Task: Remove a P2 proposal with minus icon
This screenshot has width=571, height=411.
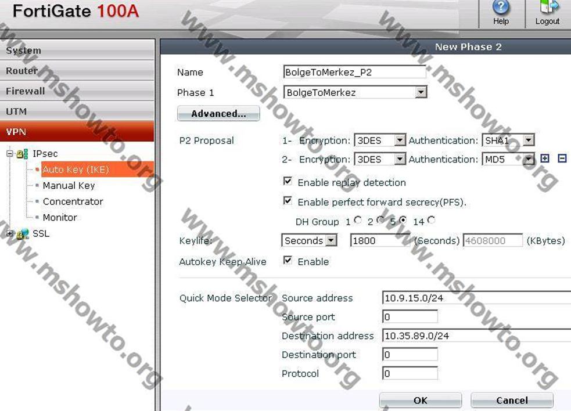Action: (562, 158)
